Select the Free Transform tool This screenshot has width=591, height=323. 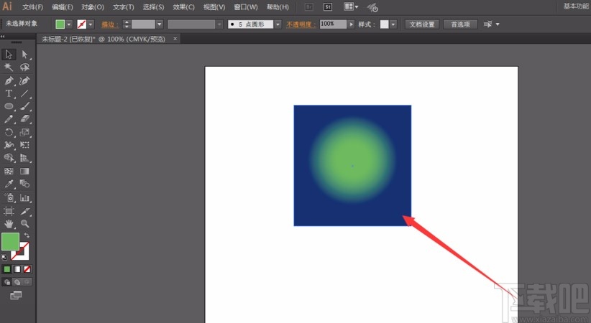pyautogui.click(x=24, y=145)
